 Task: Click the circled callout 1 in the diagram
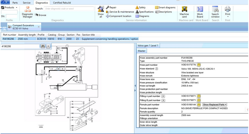(67, 46)
